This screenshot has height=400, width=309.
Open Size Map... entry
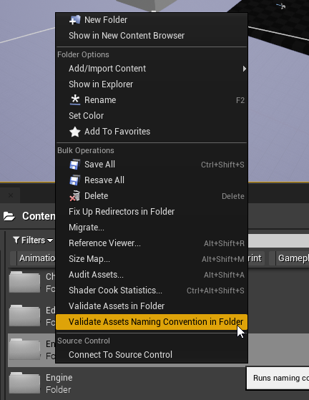click(152, 259)
